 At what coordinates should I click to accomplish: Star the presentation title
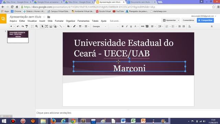click(x=44, y=17)
